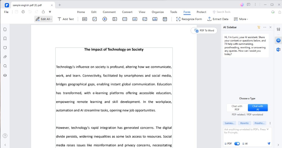The height and width of the screenshot is (148, 282).
Task: Open more prompts menu beside Proofread
Action: point(270,123)
